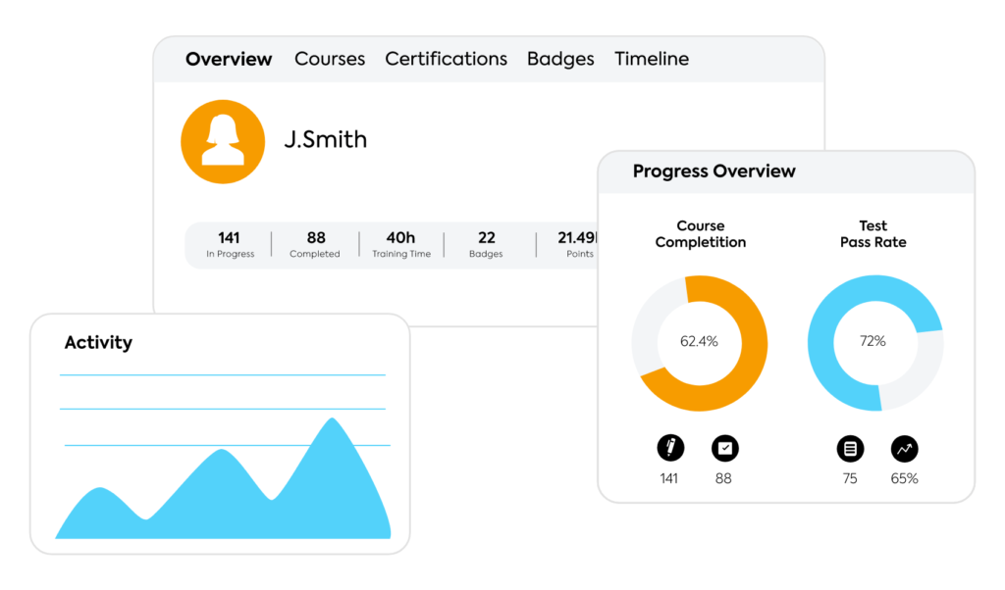Click the 65% value under trend icon

point(904,478)
